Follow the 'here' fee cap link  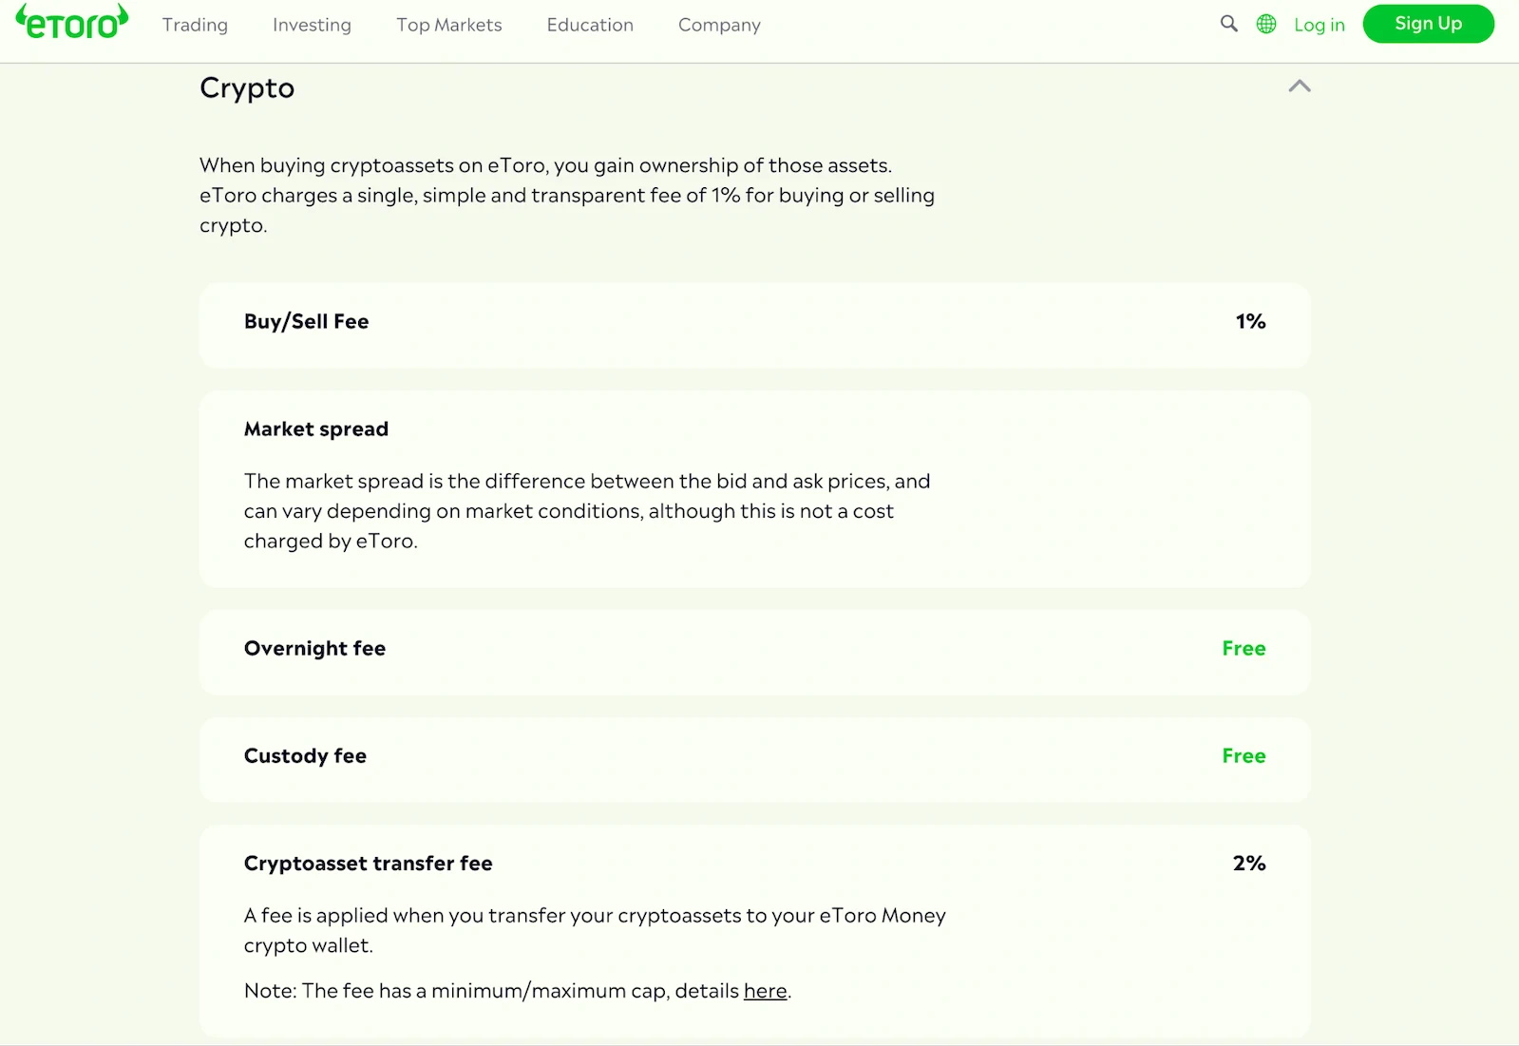click(x=765, y=991)
